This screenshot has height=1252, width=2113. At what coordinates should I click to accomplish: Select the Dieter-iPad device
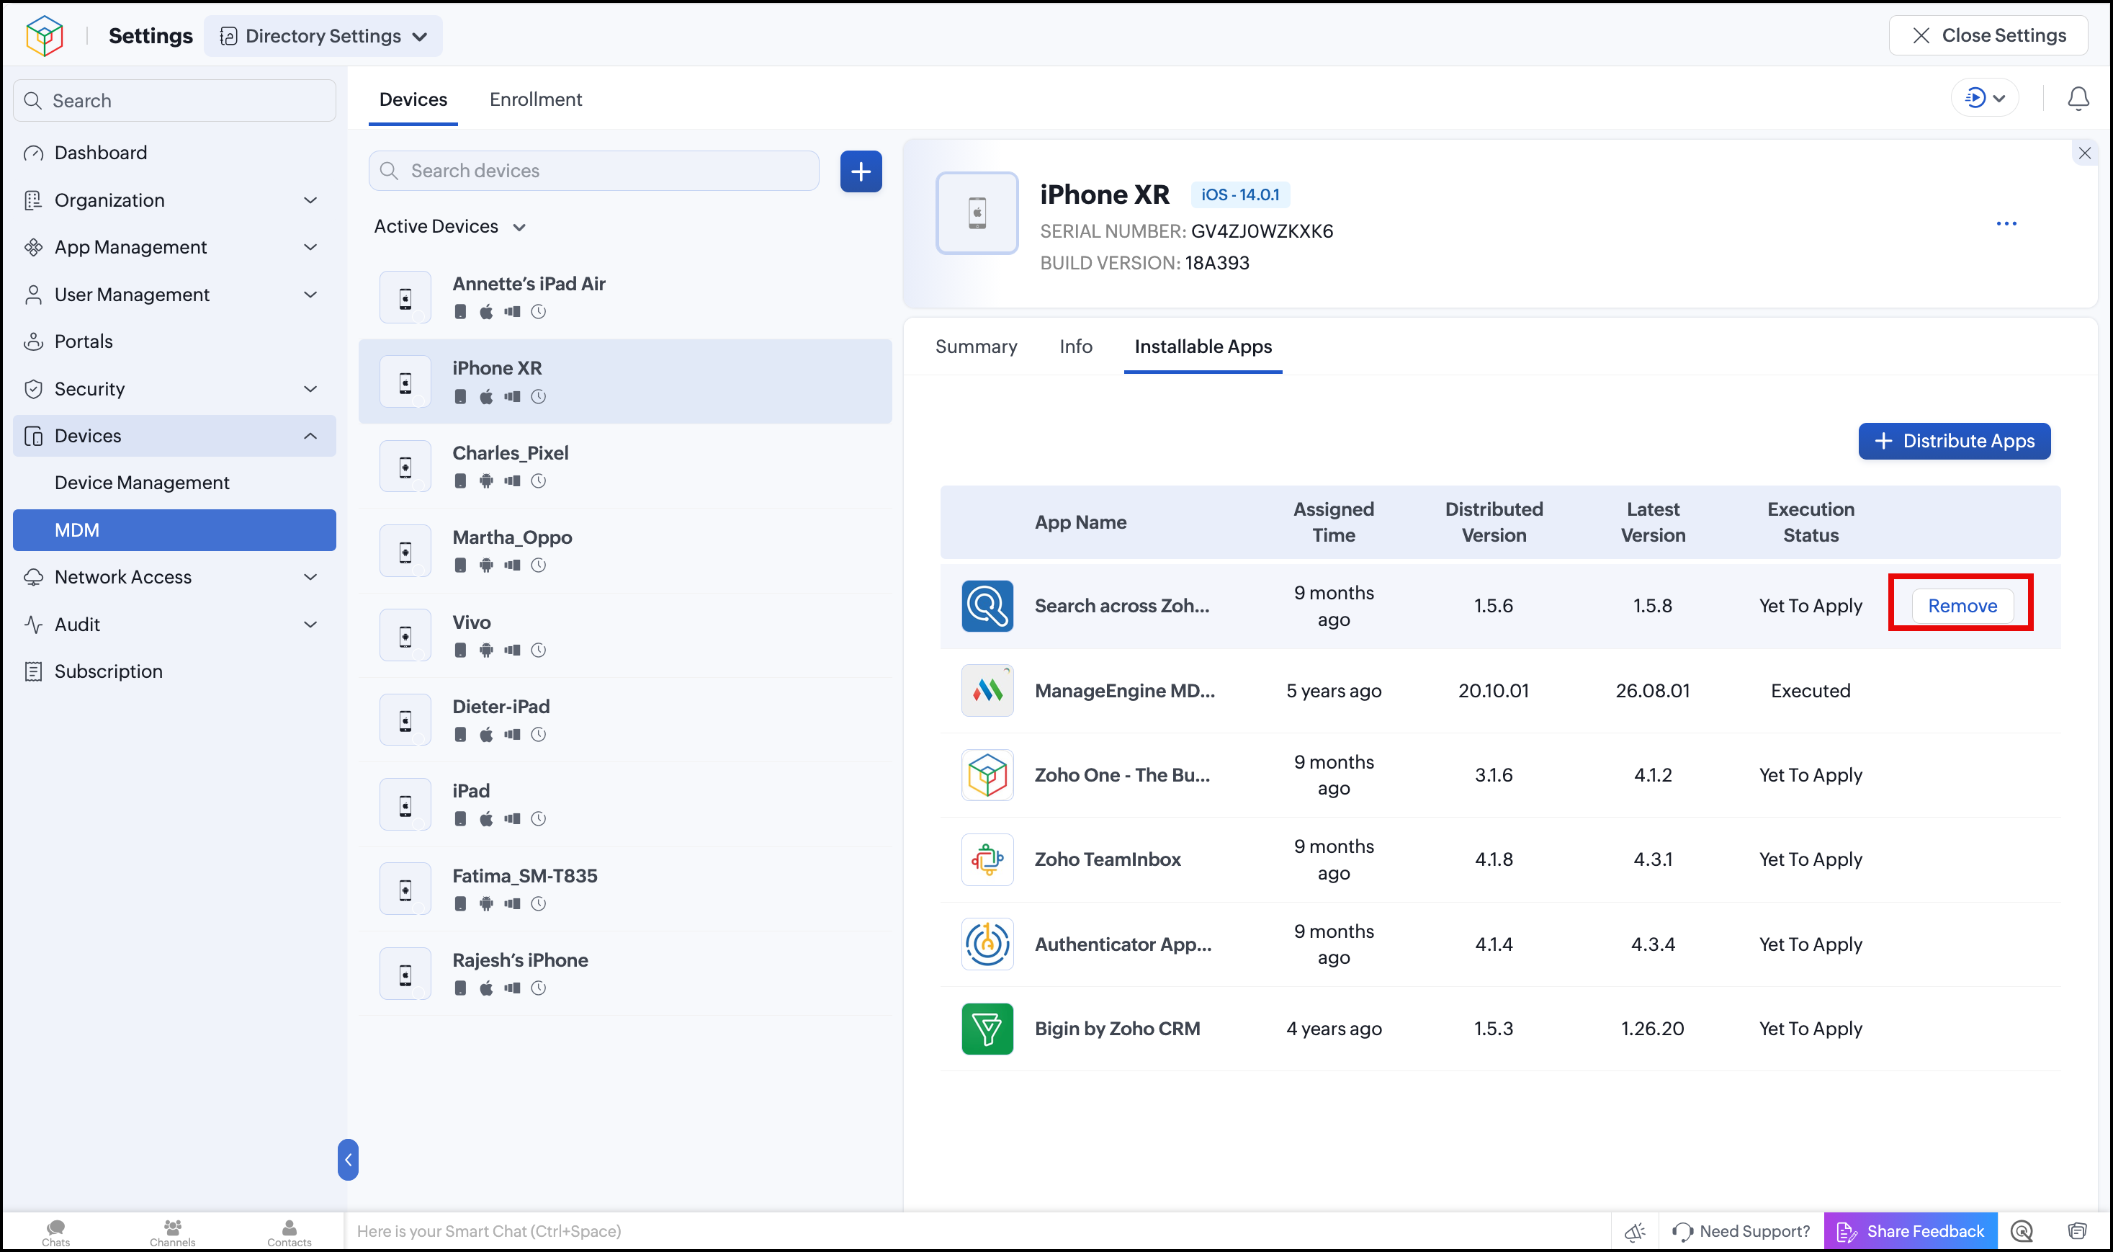(625, 720)
